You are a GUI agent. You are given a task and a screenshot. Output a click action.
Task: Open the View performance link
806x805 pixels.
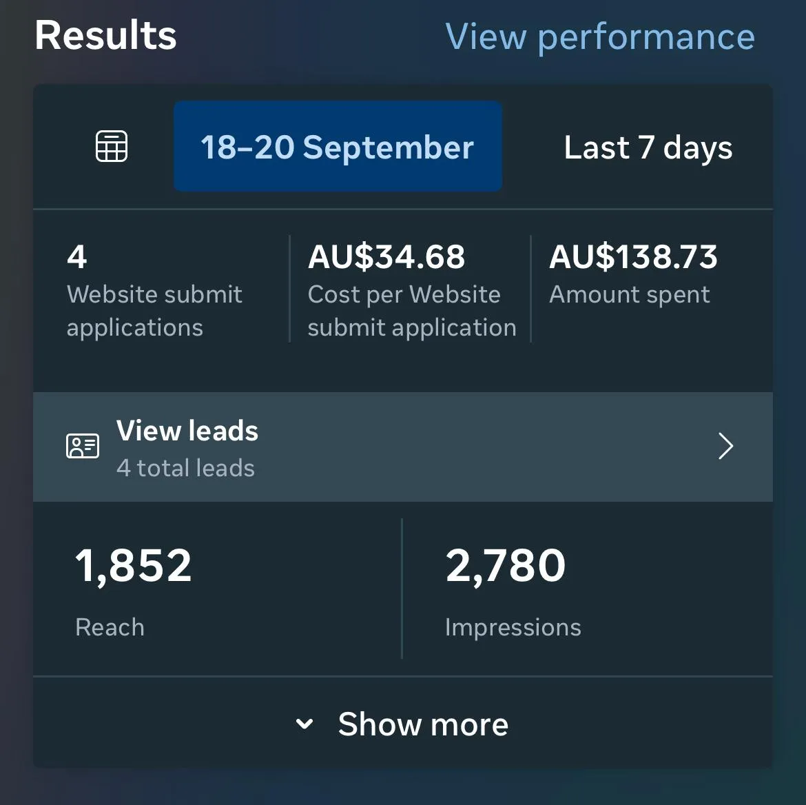pos(599,37)
